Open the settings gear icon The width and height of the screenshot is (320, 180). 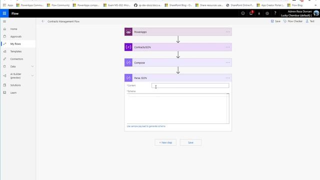pos(267,13)
